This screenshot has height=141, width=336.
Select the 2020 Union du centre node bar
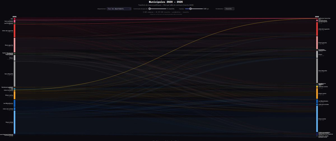(x=15, y=90)
